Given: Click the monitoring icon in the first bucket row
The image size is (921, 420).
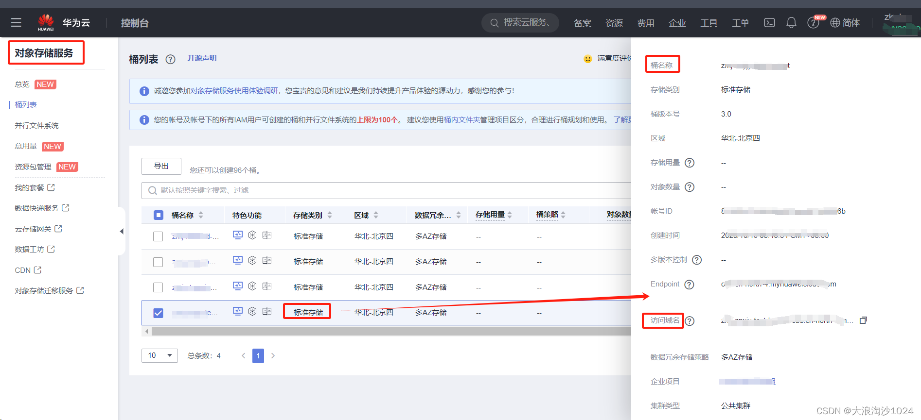Looking at the screenshot, I should (237, 235).
